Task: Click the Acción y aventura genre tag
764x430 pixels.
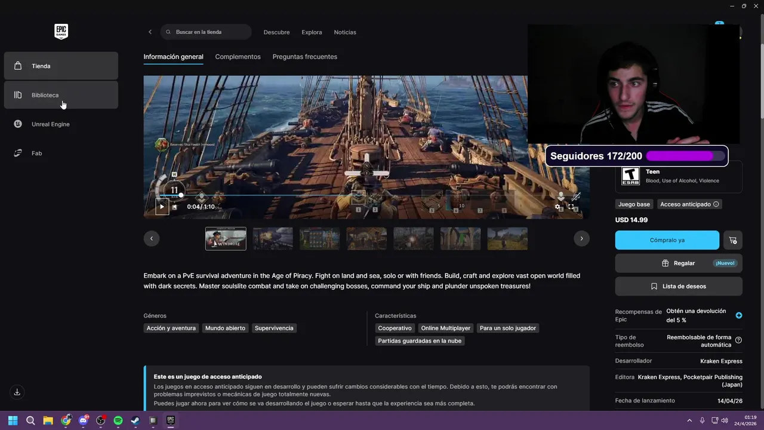Action: tap(171, 328)
